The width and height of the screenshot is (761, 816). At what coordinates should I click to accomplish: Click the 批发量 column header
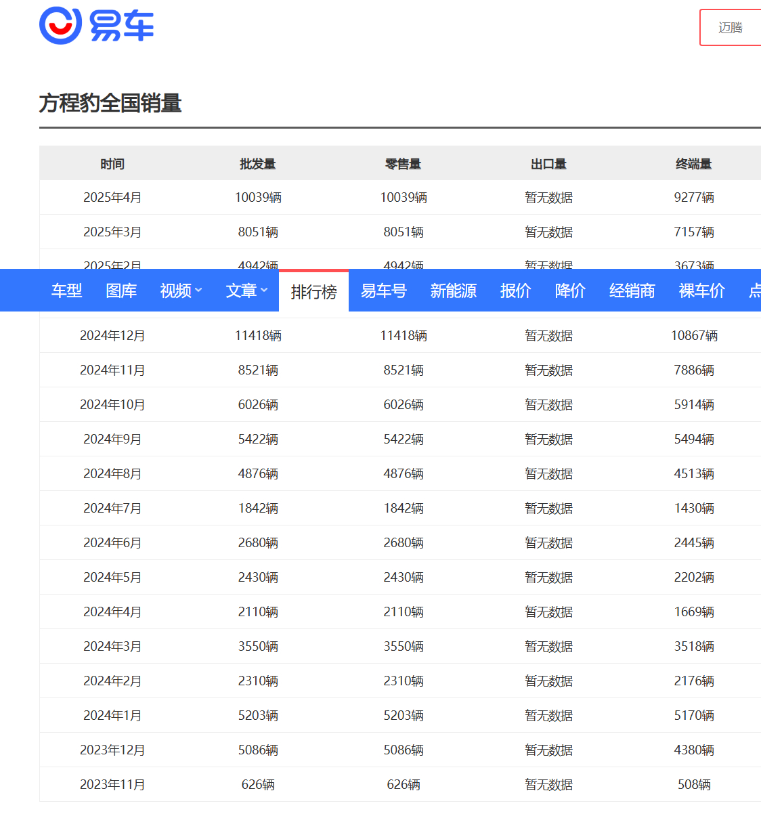(258, 164)
